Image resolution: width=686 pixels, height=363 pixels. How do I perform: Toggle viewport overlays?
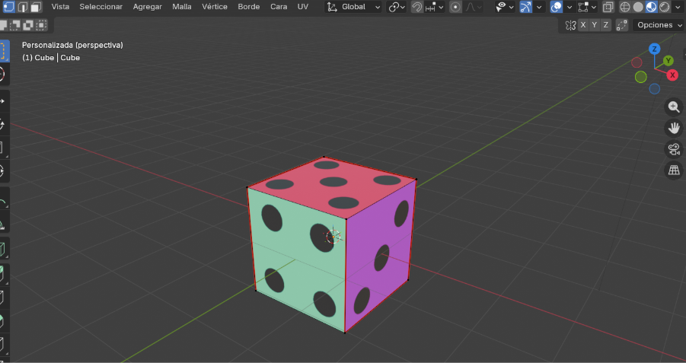coord(556,7)
